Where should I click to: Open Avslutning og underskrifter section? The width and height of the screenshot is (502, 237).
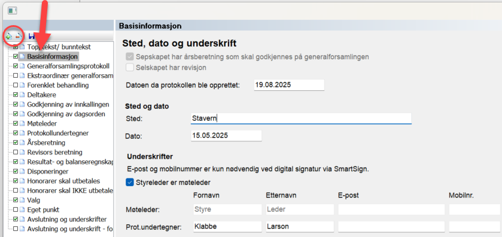click(x=67, y=220)
